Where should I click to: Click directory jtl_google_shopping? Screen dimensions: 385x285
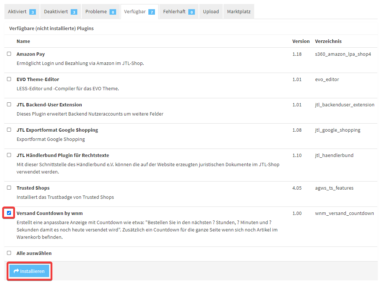[338, 130]
